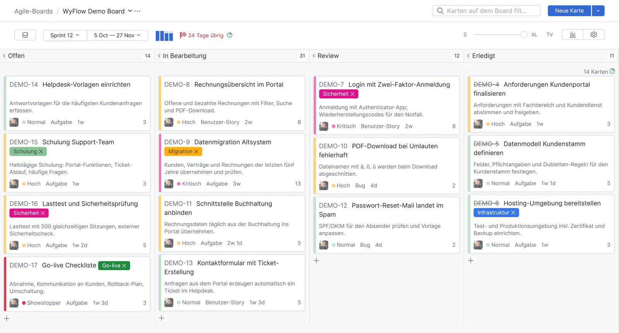This screenshot has width=619, height=333.
Task: Add a card to In Bearbeitung column
Action: coord(162,318)
